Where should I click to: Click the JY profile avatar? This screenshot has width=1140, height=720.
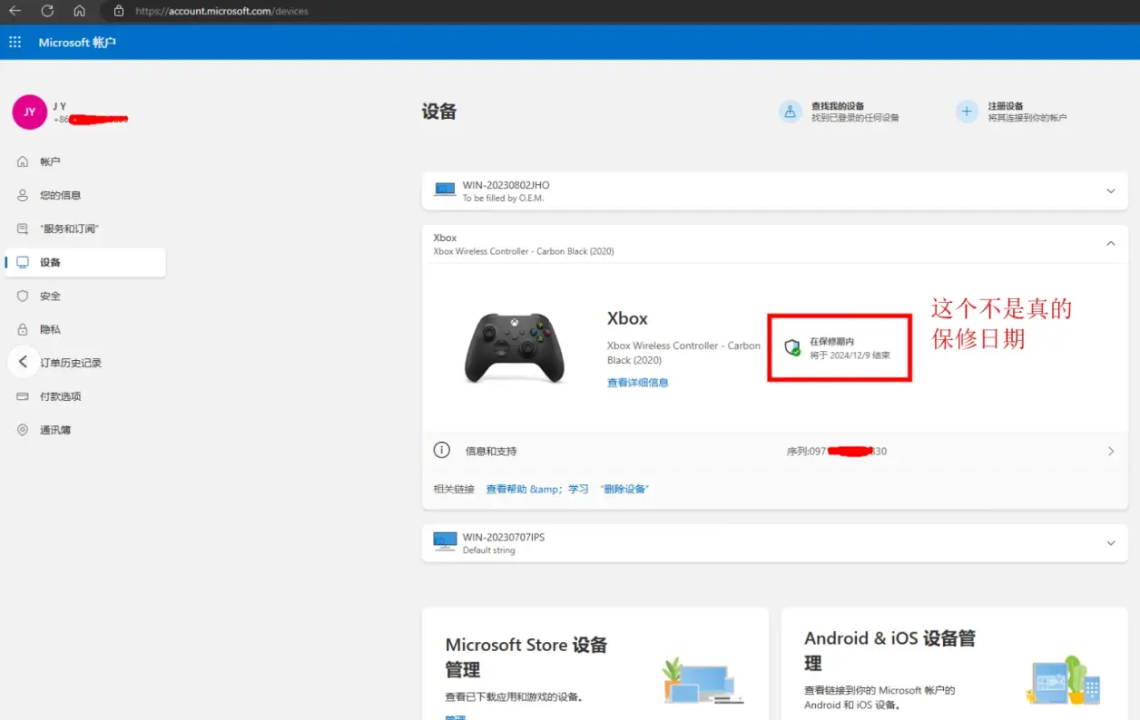pos(29,112)
